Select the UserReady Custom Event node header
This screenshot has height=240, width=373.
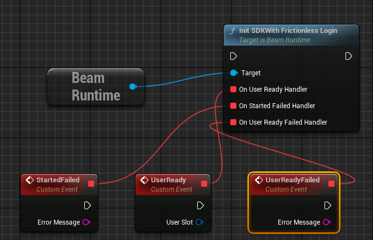(x=173, y=185)
